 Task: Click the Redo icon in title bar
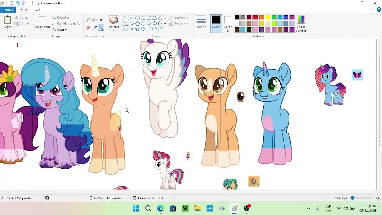tap(24, 3)
